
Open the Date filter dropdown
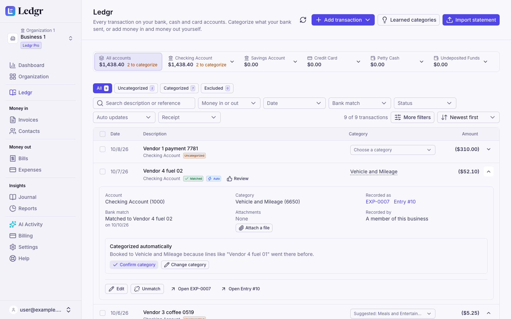(x=295, y=103)
